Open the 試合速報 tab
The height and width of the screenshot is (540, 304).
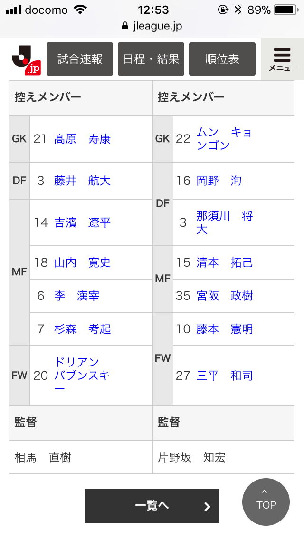click(x=80, y=59)
